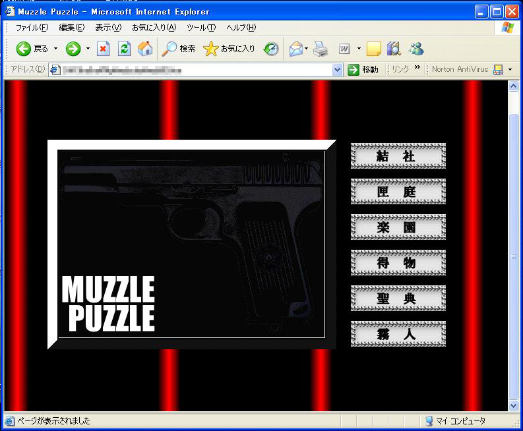Open the お気に入り (Favorites) star button
Viewport: 523px width, 431px height.
[229, 49]
